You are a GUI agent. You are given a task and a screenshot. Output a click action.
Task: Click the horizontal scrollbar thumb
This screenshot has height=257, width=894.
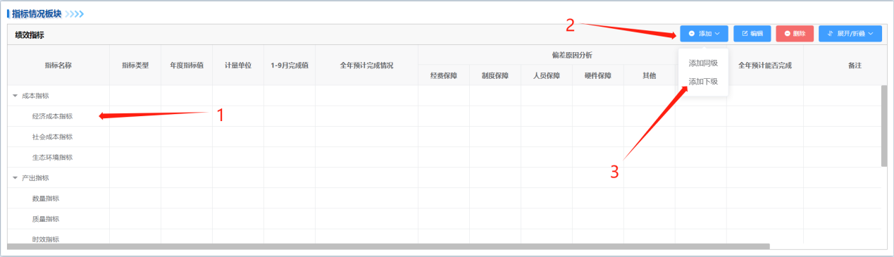(x=389, y=246)
